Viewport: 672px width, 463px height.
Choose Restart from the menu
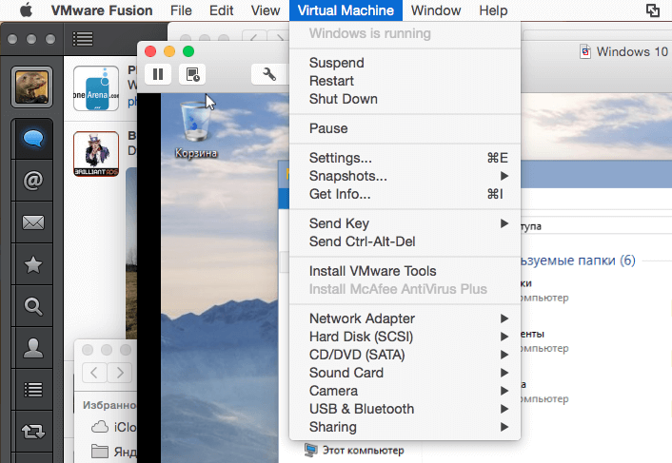[405, 81]
